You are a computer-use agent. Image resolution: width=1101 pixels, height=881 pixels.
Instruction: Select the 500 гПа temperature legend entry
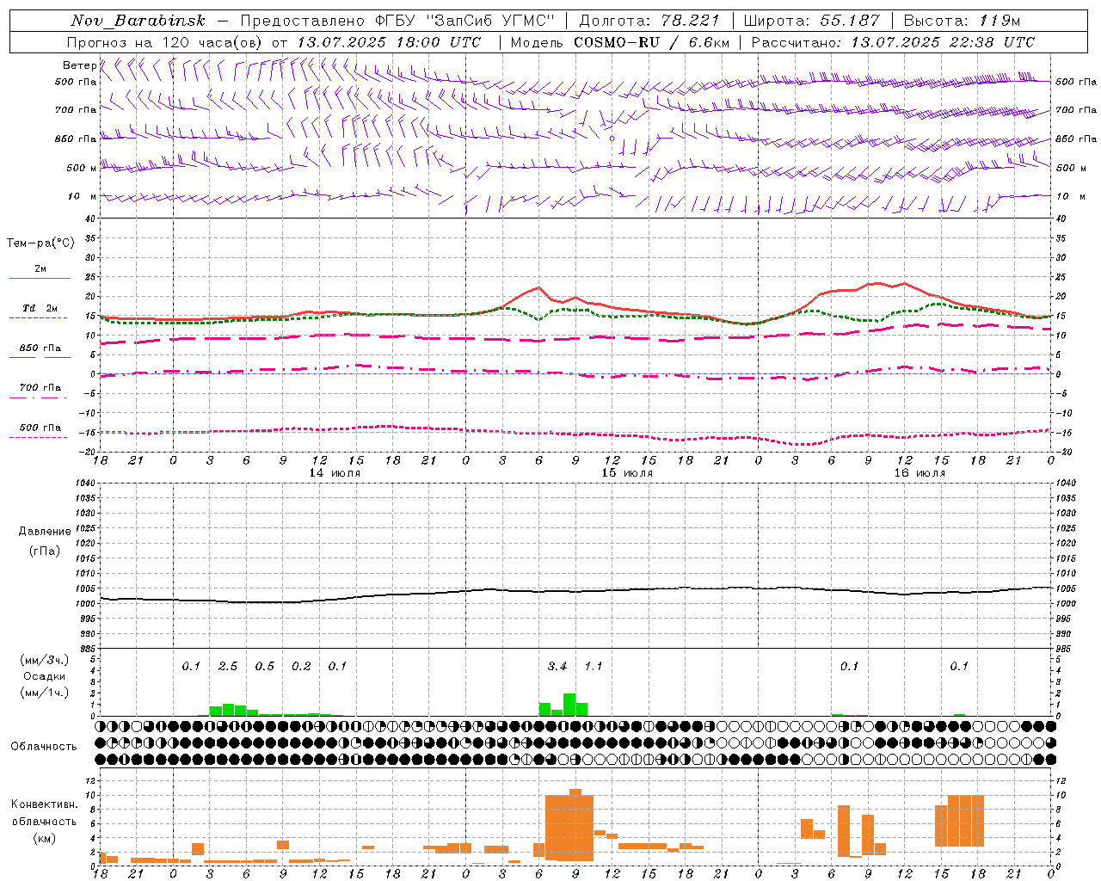tap(40, 430)
